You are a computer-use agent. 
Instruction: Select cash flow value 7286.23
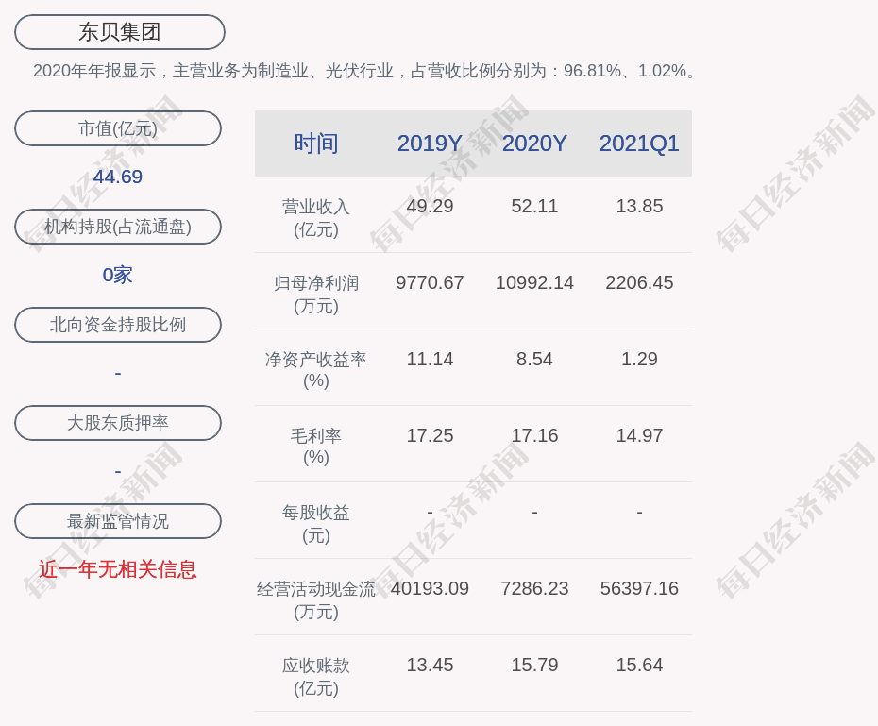pyautogui.click(x=534, y=588)
